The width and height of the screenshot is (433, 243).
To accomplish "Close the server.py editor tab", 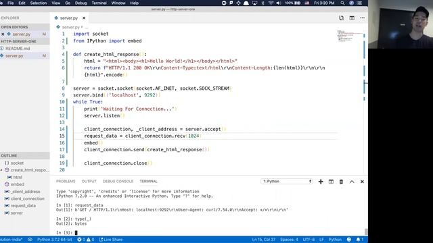I will coord(84,18).
